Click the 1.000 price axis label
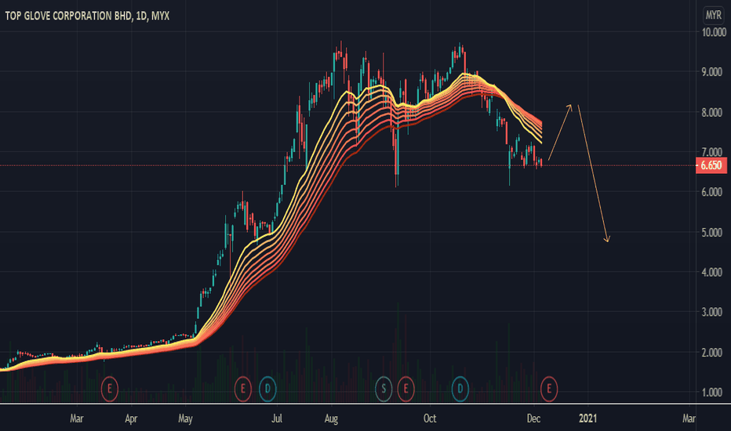 (x=712, y=393)
